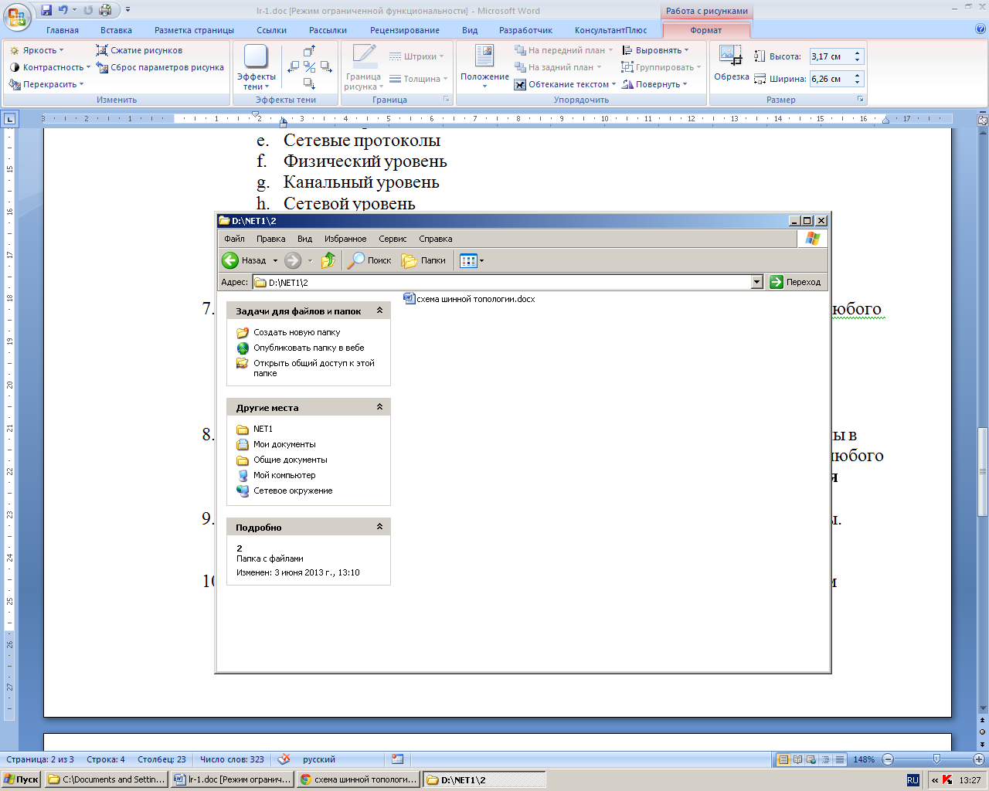Open the Word help question mark icon
The width and height of the screenshot is (989, 791).
point(981,29)
